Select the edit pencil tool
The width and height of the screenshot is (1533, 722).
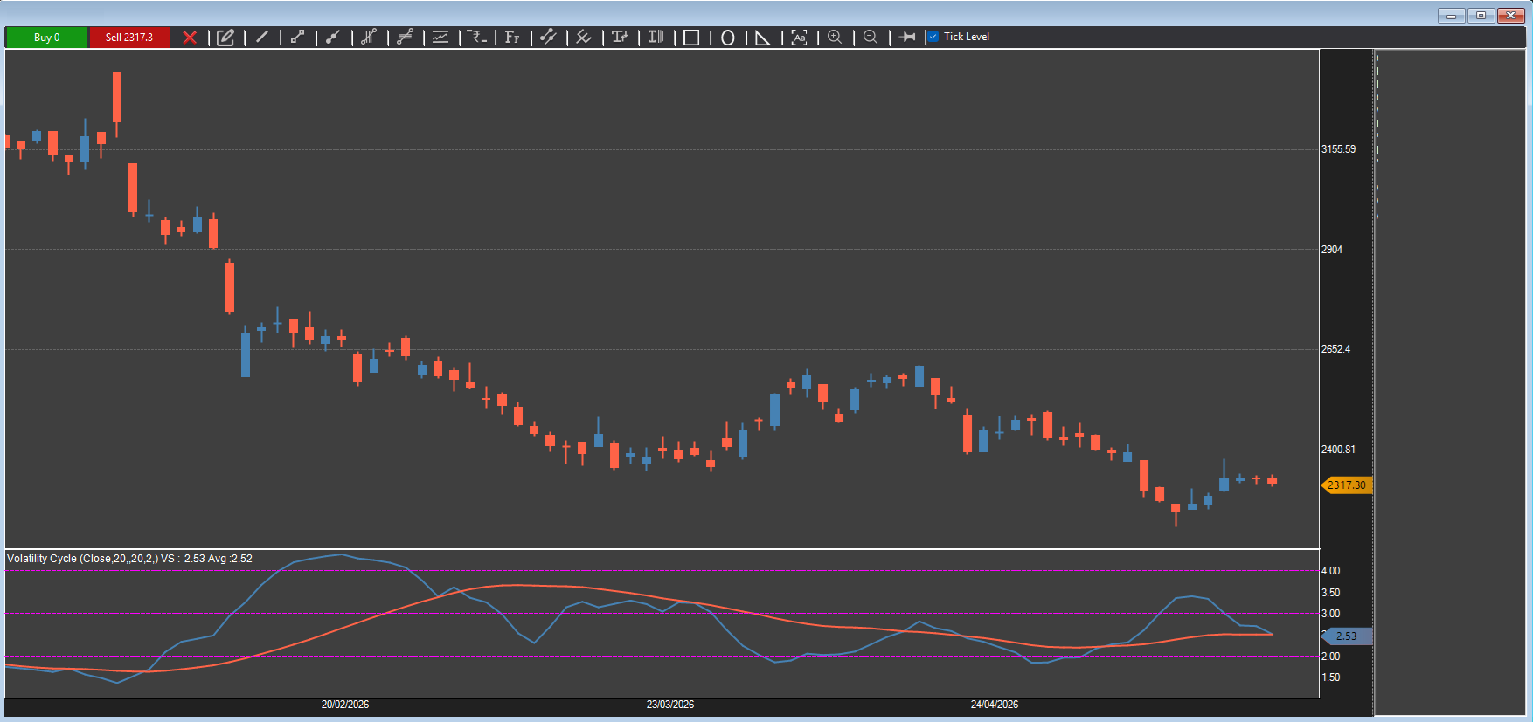[225, 37]
